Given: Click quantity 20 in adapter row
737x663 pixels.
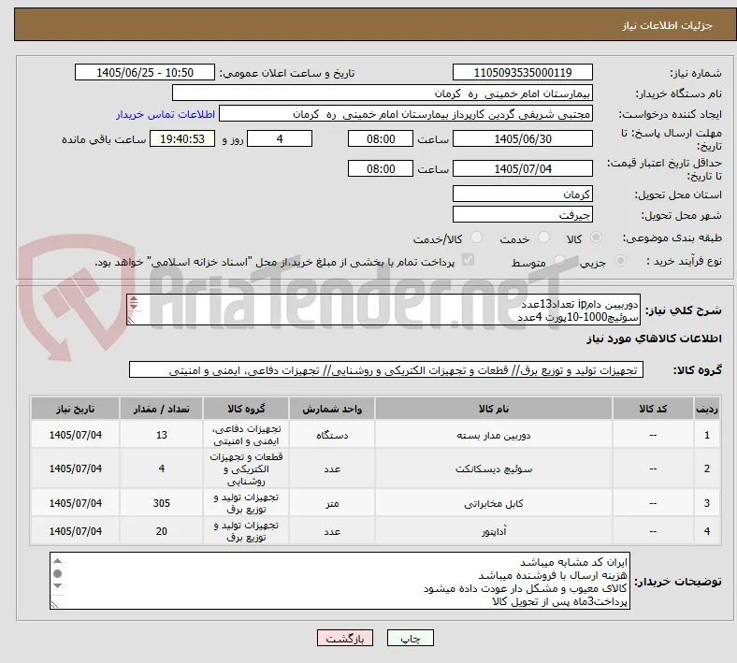Looking at the screenshot, I should [x=161, y=531].
